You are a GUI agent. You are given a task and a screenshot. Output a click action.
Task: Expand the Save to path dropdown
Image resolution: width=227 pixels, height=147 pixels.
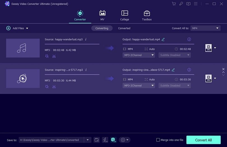[88, 140]
